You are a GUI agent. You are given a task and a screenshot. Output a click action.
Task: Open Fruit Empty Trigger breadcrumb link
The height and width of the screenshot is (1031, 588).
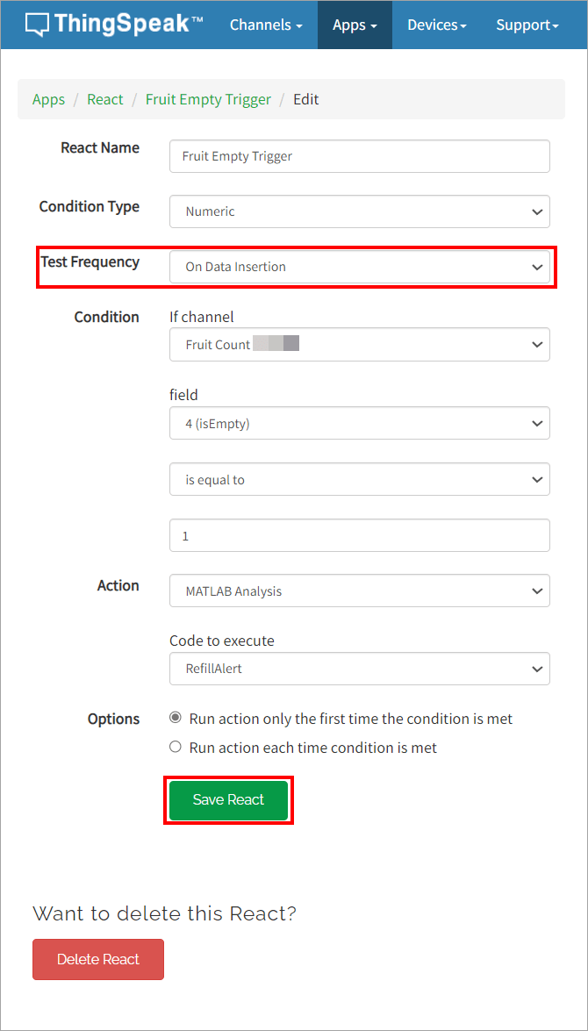click(x=208, y=99)
